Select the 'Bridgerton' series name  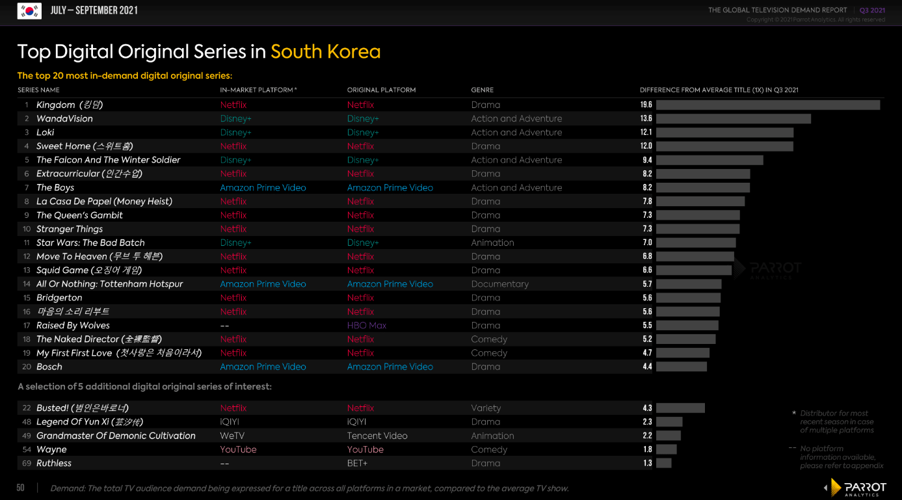(59, 298)
